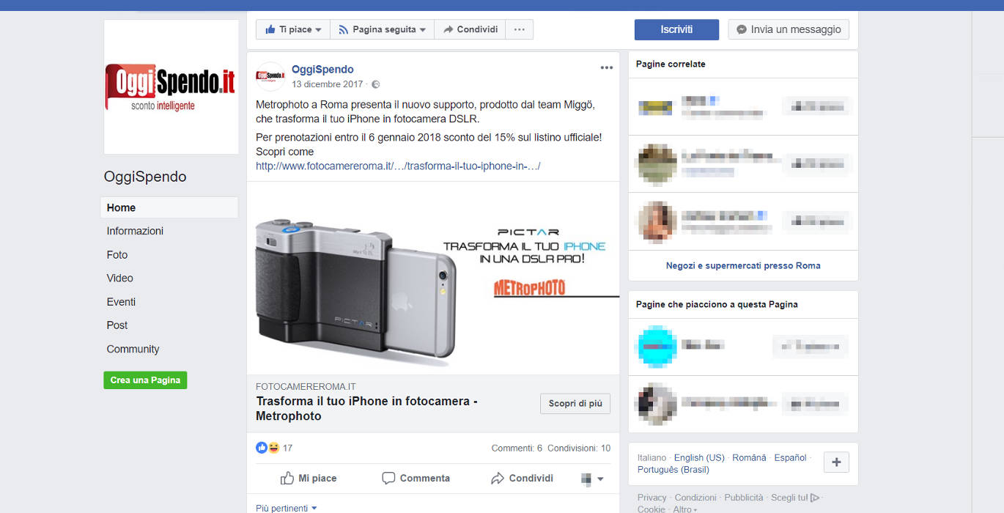Click the green Crea una Pagina button

[x=145, y=380]
